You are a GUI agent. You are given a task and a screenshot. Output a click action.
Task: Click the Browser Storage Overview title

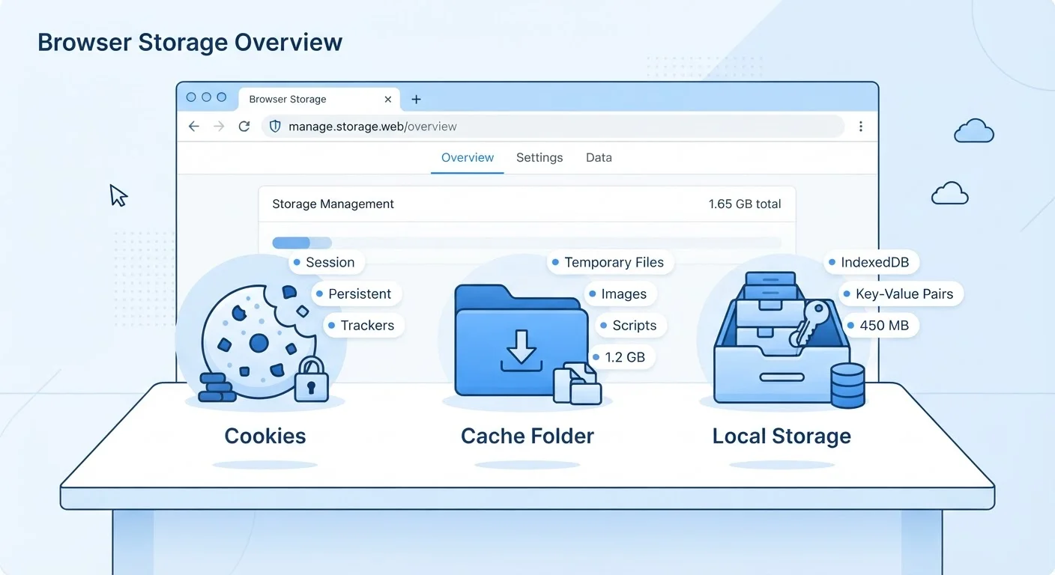click(190, 42)
